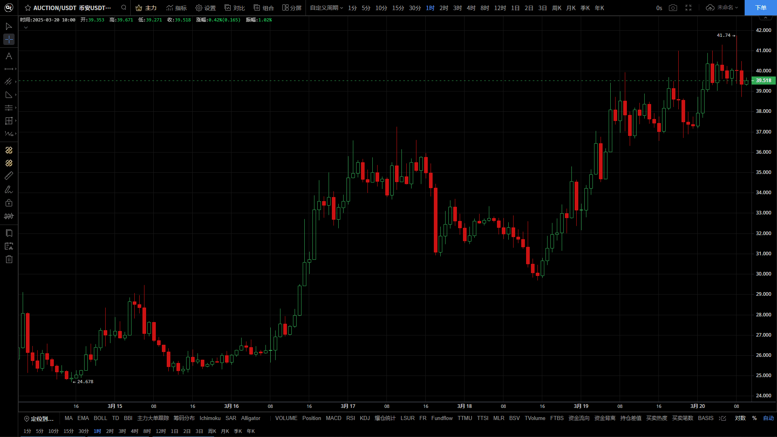Open the 设置 settings panel

click(206, 8)
